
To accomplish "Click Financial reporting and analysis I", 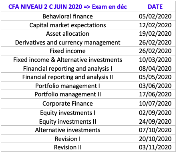I will pos(67,68).
